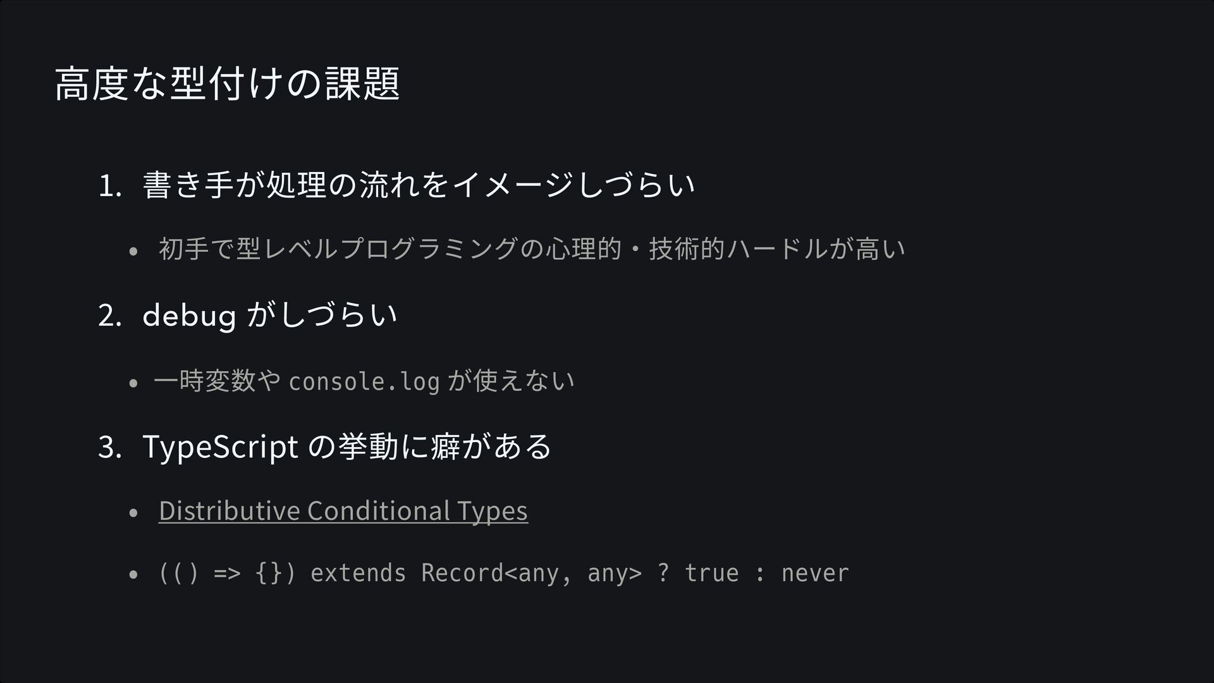
Task: Click the word "never" in the code
Action: 814,573
